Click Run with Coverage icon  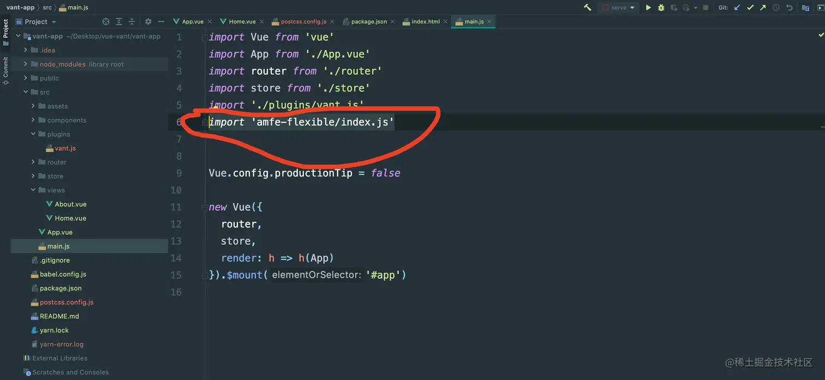[674, 8]
